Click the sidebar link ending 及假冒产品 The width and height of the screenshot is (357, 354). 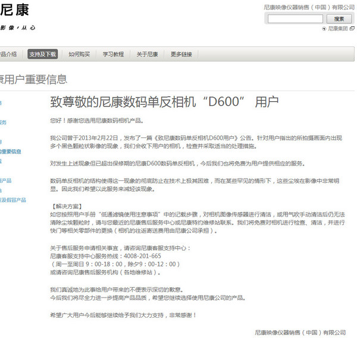13,200
